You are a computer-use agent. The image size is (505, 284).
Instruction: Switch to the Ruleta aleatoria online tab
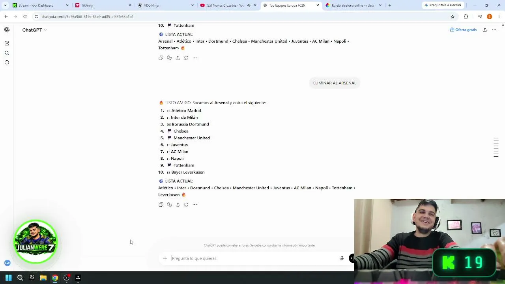[x=353, y=6]
